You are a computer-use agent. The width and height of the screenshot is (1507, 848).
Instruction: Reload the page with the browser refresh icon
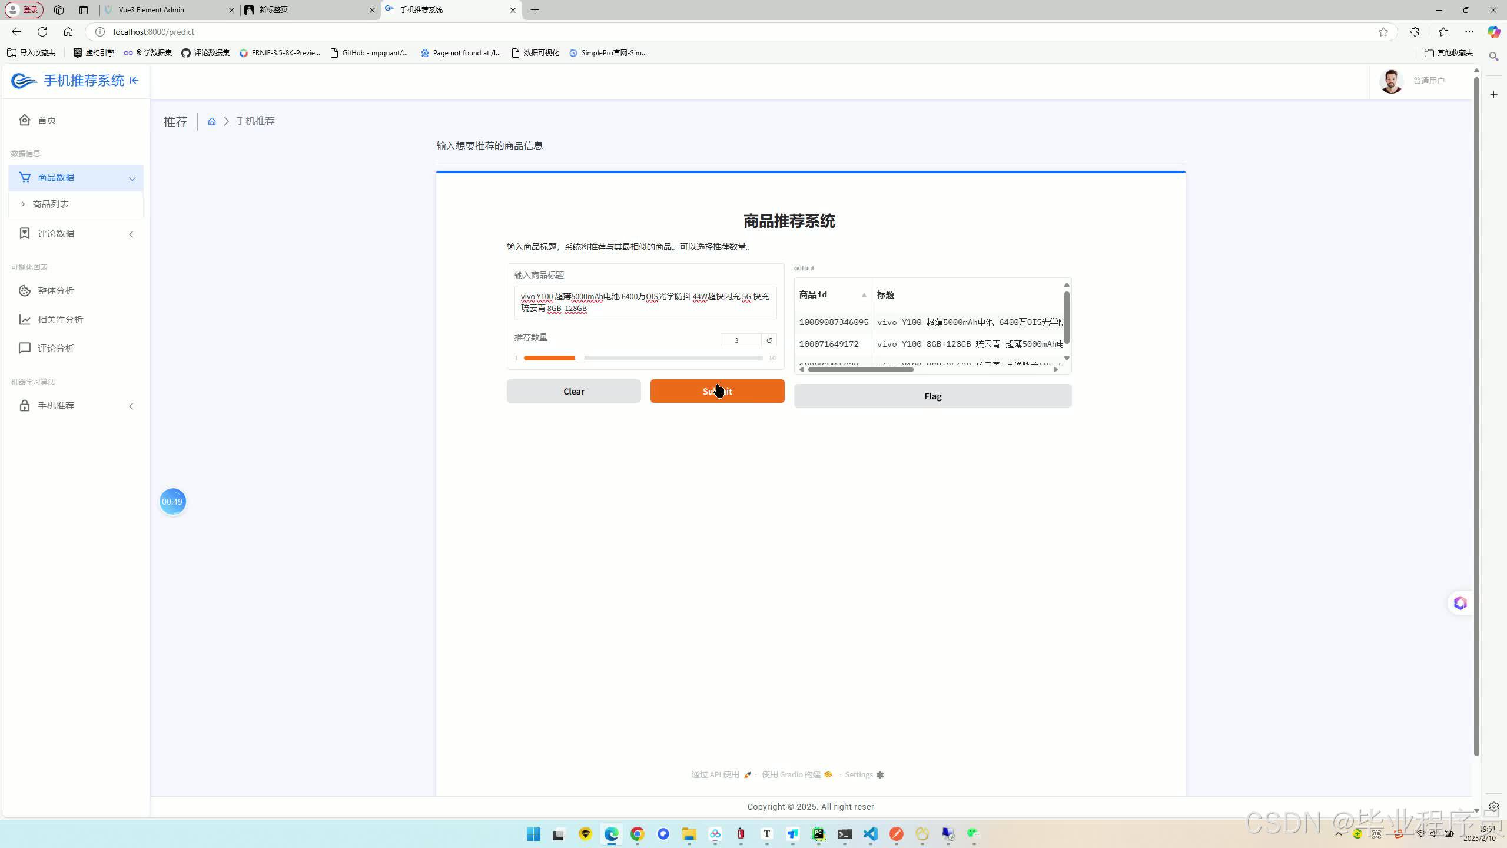(x=42, y=32)
